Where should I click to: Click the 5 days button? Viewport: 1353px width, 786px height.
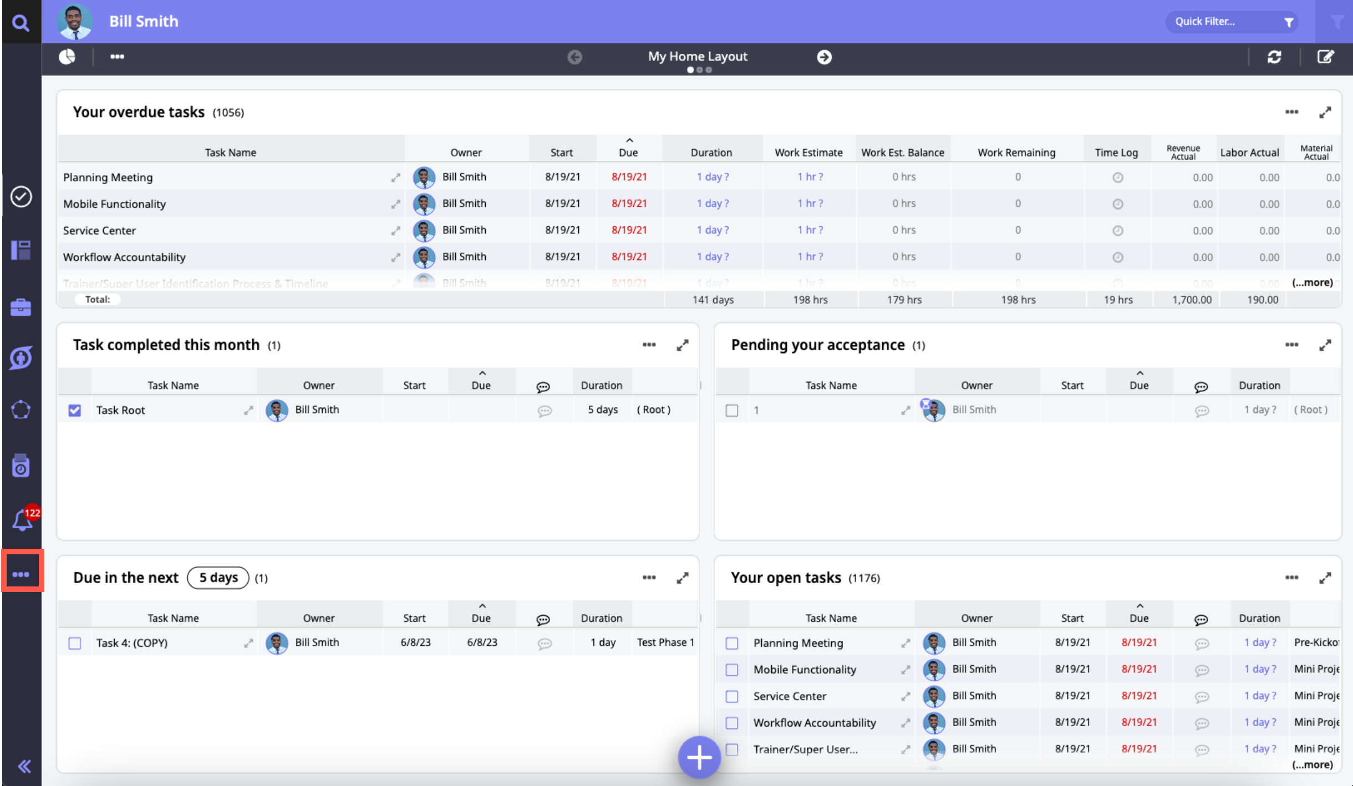(x=218, y=578)
